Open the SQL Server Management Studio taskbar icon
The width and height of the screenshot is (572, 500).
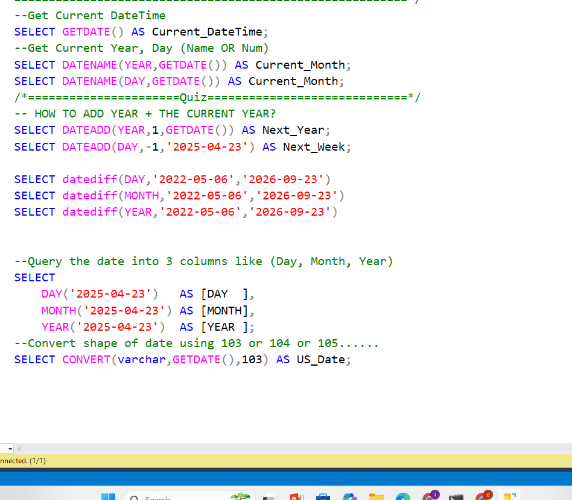tap(509, 496)
